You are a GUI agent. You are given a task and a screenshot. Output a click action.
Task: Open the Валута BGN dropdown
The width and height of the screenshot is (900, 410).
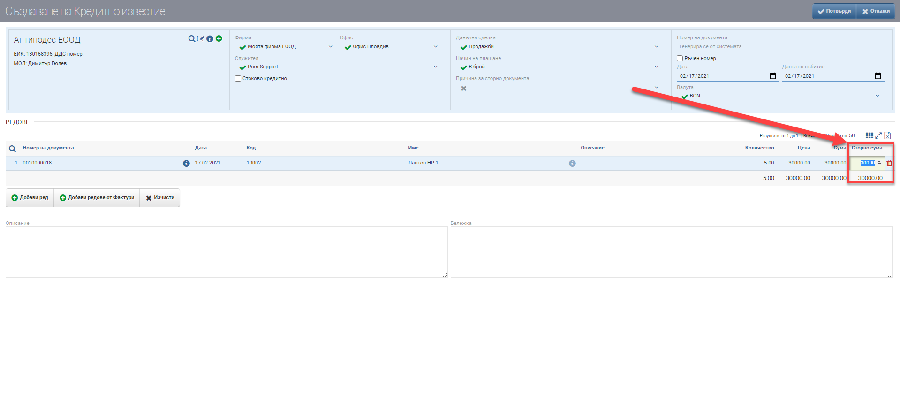click(x=780, y=96)
